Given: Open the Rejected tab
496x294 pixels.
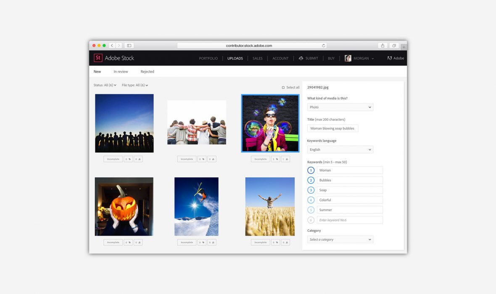Looking at the screenshot, I should pyautogui.click(x=147, y=72).
